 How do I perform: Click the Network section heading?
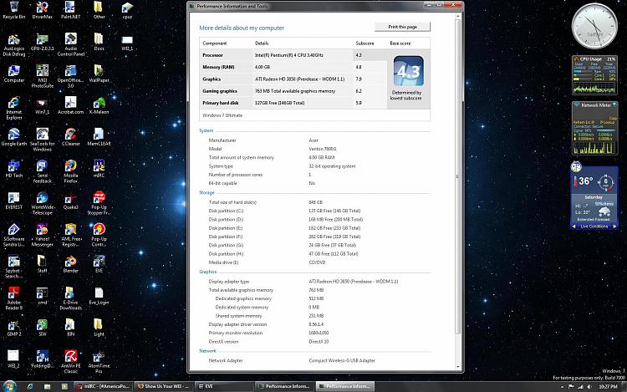pos(207,351)
